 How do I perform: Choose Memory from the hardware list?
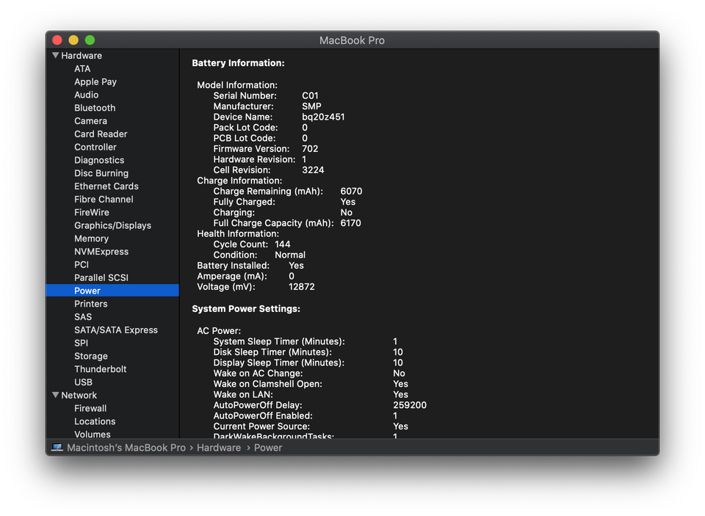tap(91, 239)
